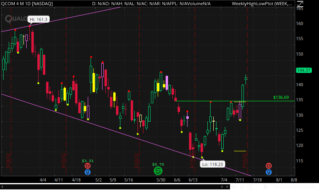
Task: Click the 7/15/22 expiration date marker
Action: click(245, 161)
